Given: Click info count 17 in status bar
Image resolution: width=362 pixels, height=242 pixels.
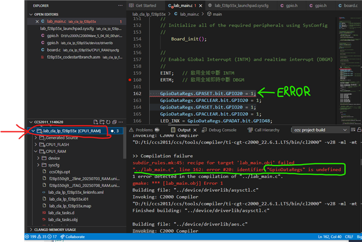Looking at the screenshot, I should pos(52,237).
